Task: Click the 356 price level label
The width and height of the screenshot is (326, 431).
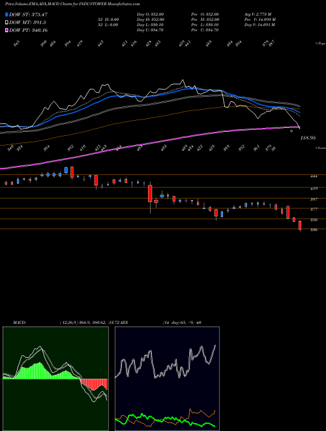Action: click(314, 220)
